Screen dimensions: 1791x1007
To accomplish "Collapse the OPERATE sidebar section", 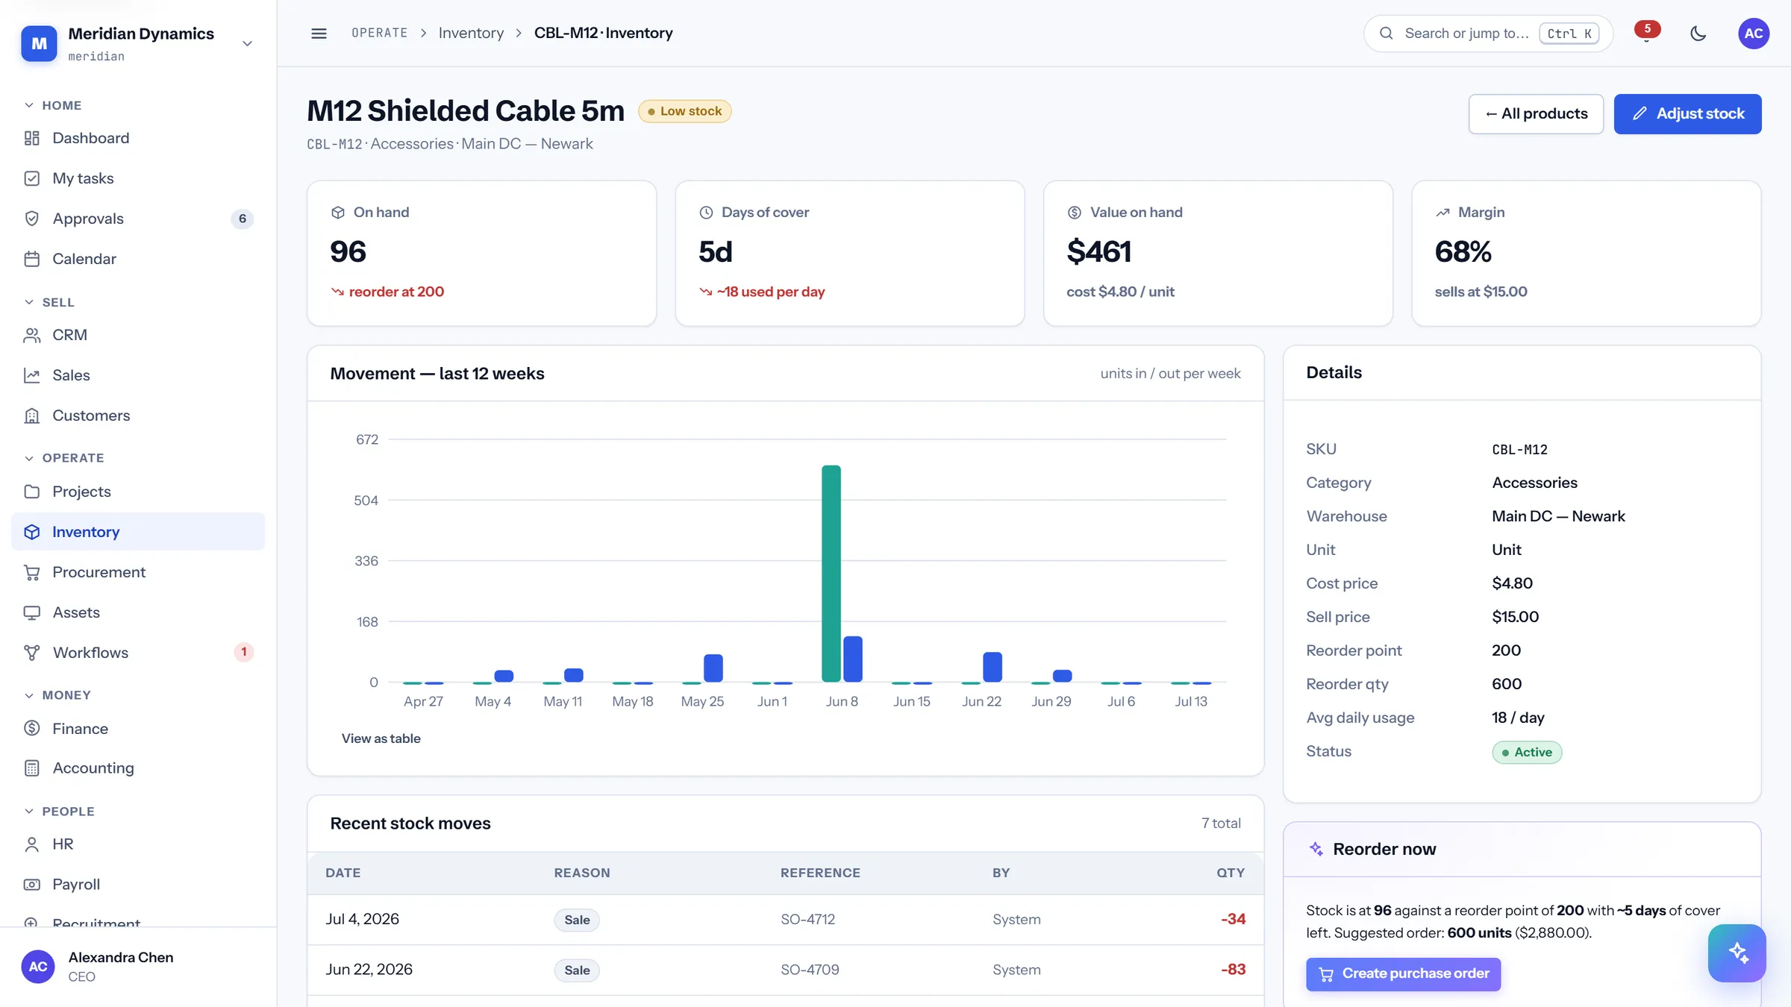I will click(x=64, y=458).
